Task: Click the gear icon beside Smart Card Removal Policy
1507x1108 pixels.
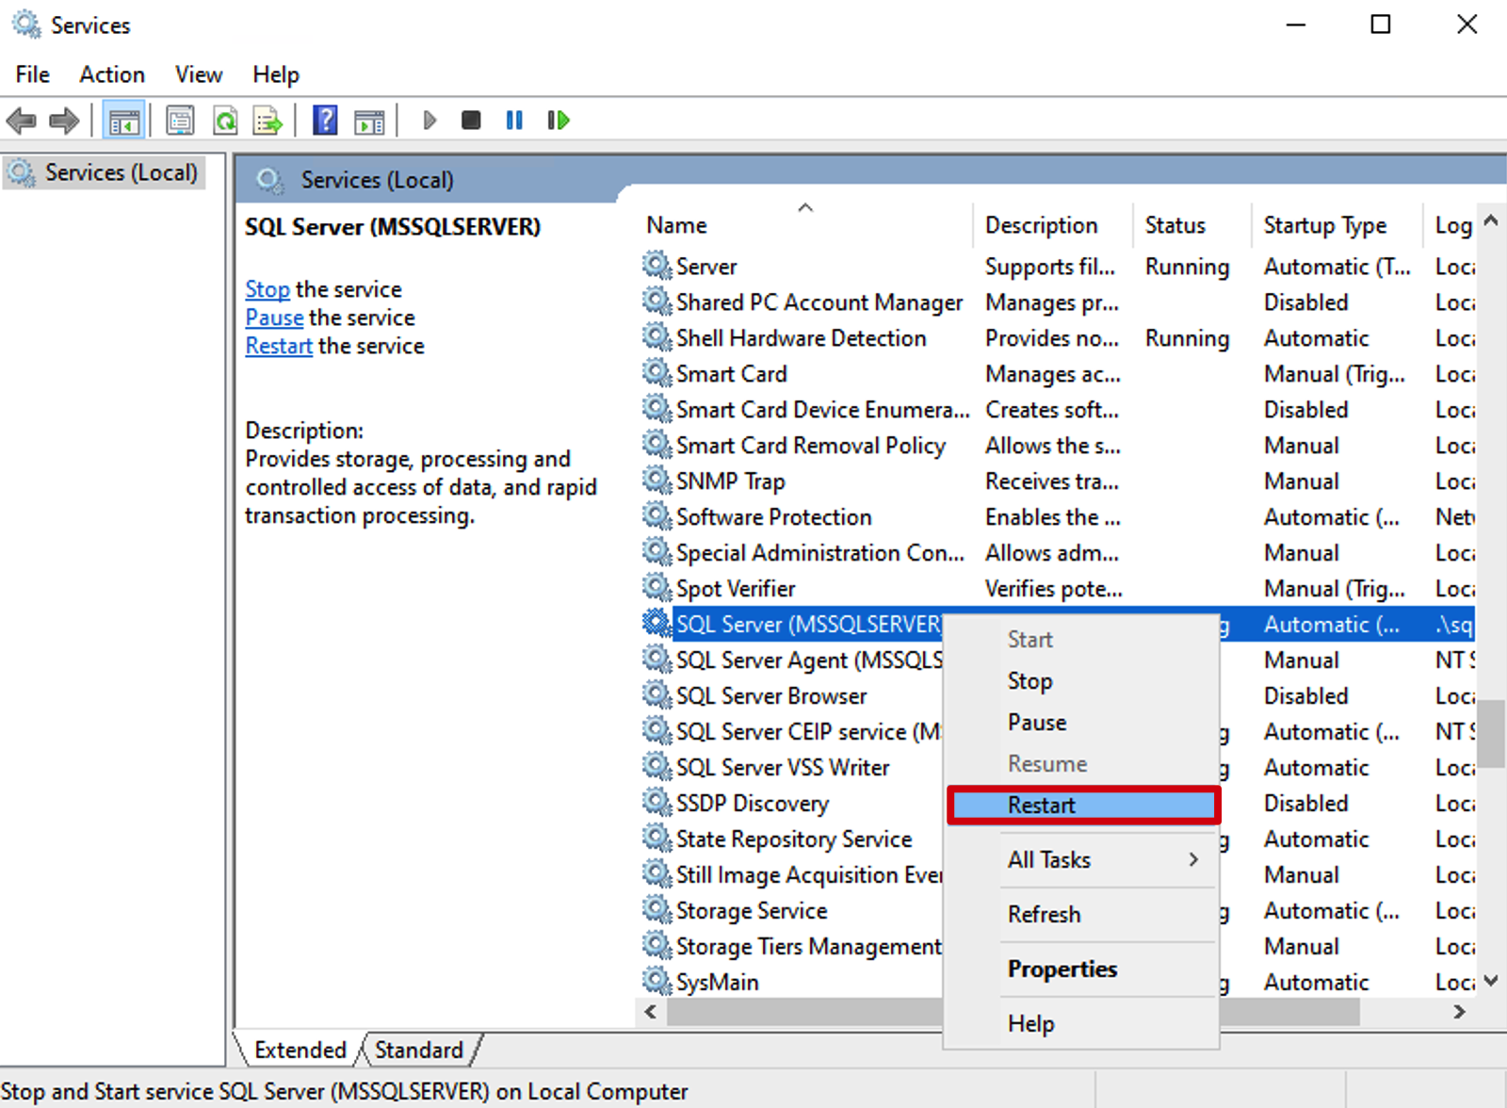Action: point(656,445)
